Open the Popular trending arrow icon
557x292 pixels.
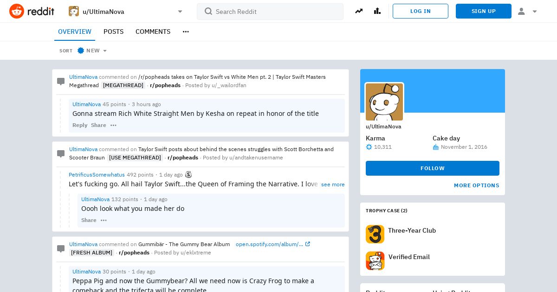point(359,11)
